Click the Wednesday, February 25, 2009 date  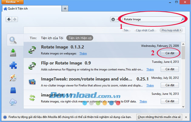160,46
